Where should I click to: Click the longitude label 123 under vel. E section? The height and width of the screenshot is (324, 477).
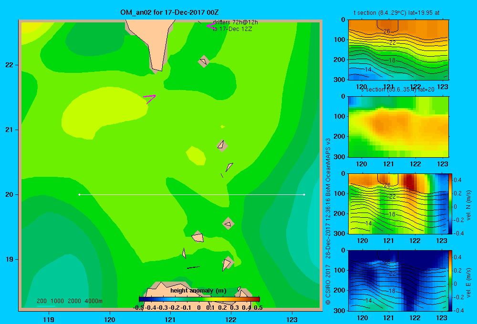[x=442, y=318]
